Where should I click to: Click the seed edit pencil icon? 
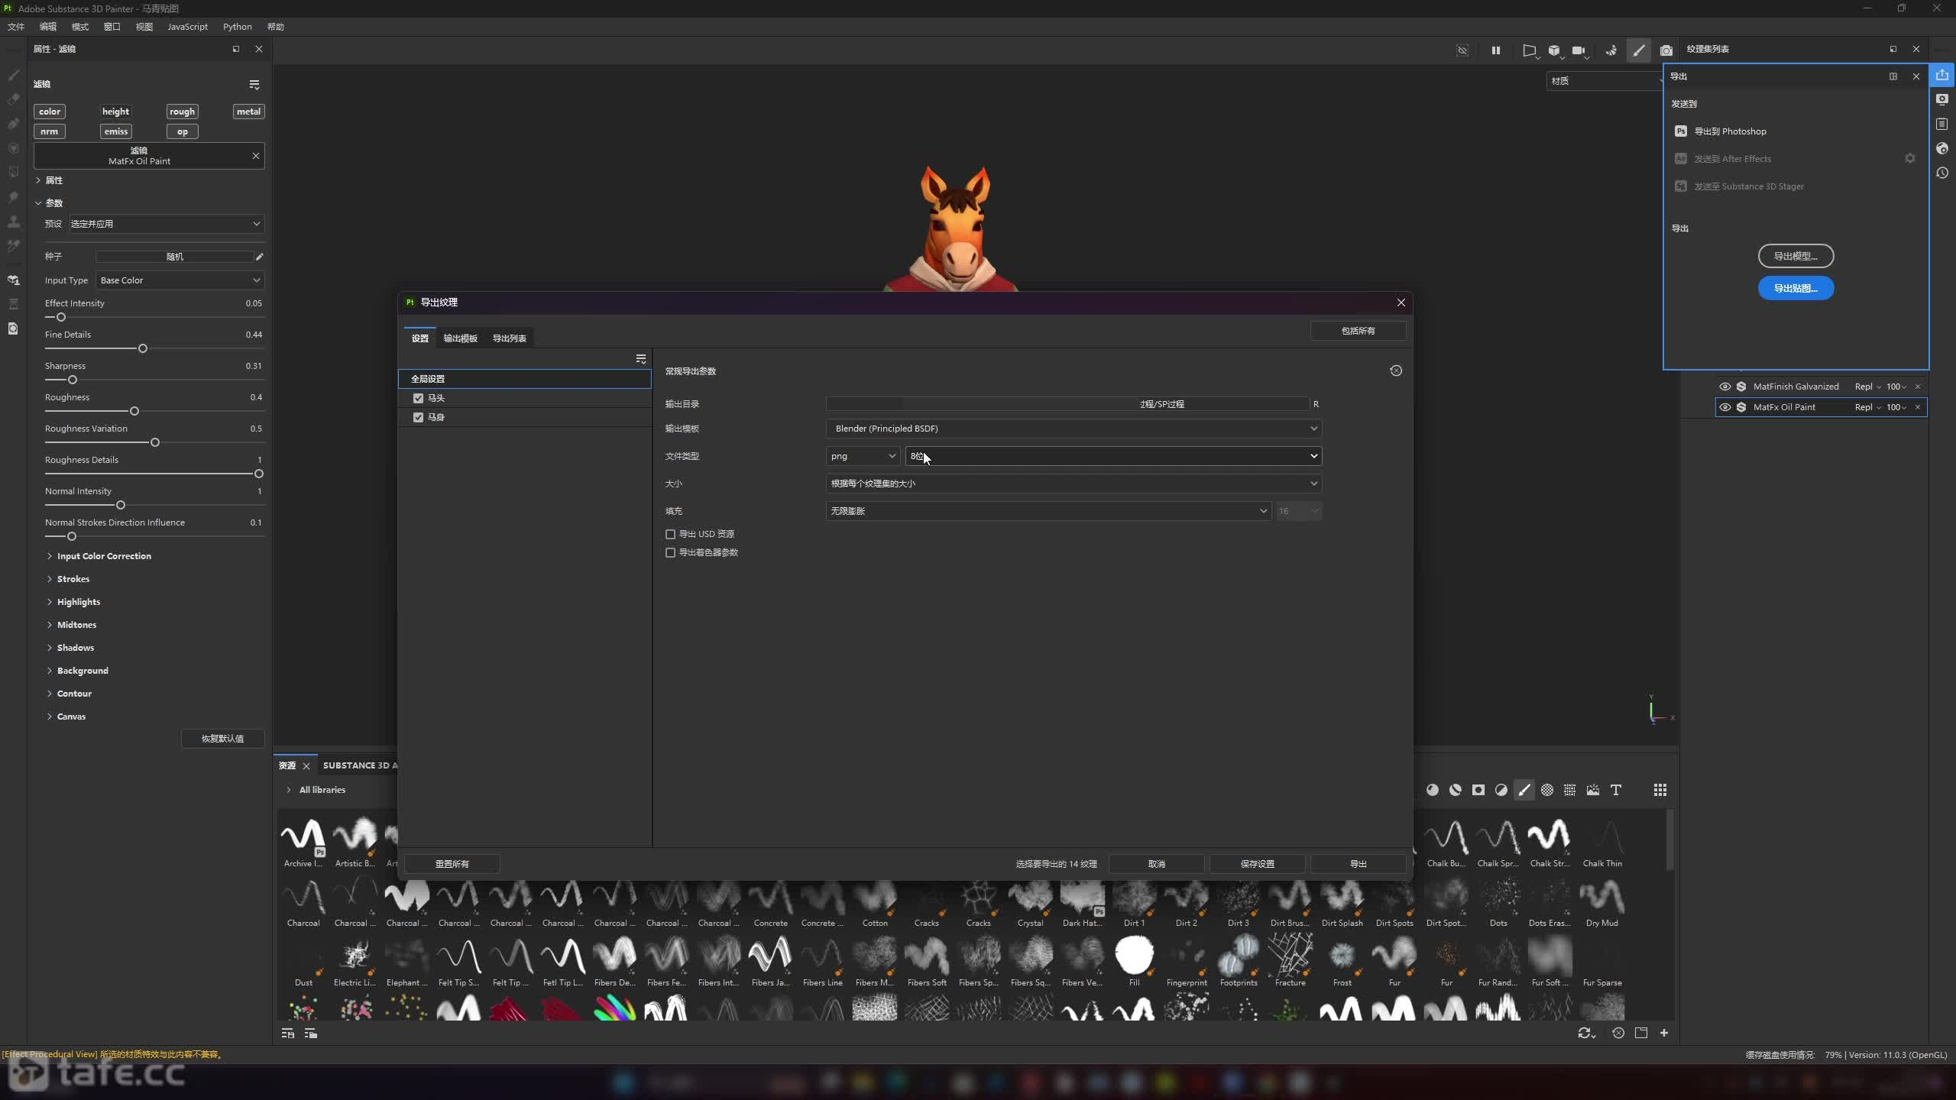260,257
